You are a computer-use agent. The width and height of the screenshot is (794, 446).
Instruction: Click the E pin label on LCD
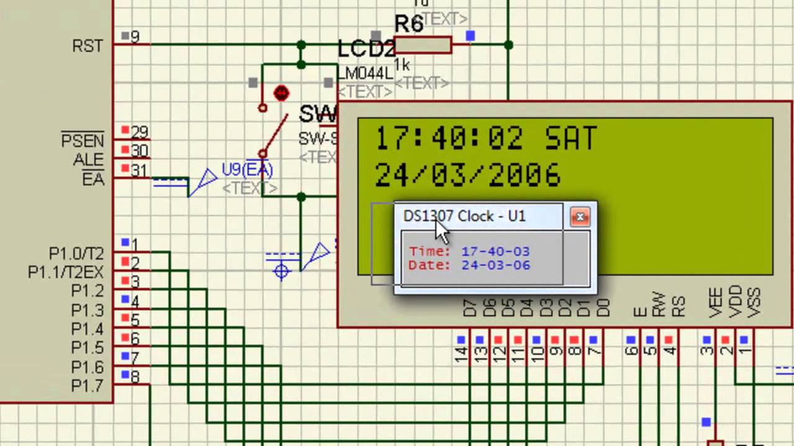[x=641, y=312]
